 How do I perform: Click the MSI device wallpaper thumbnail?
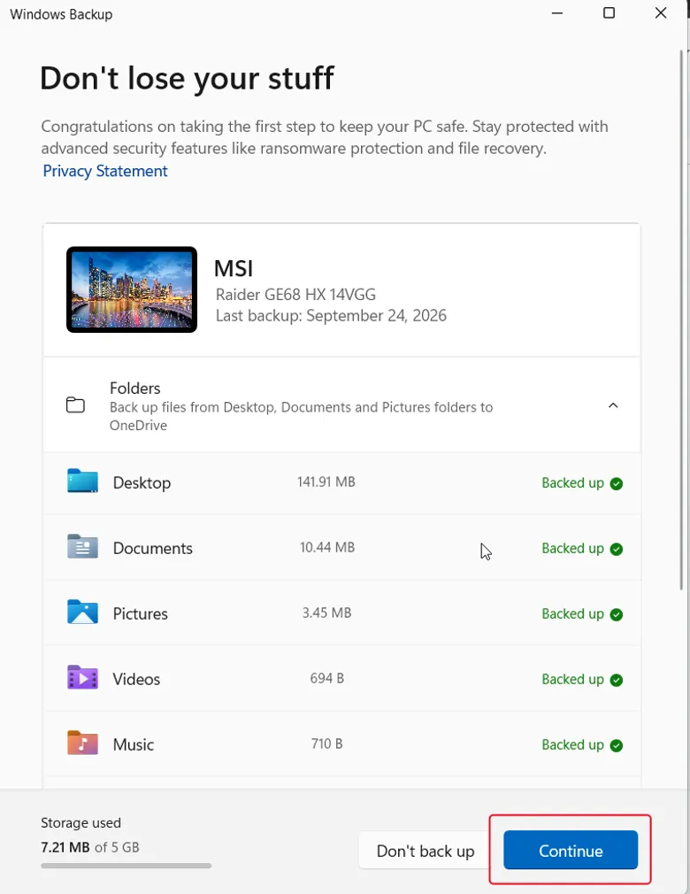[x=132, y=289]
